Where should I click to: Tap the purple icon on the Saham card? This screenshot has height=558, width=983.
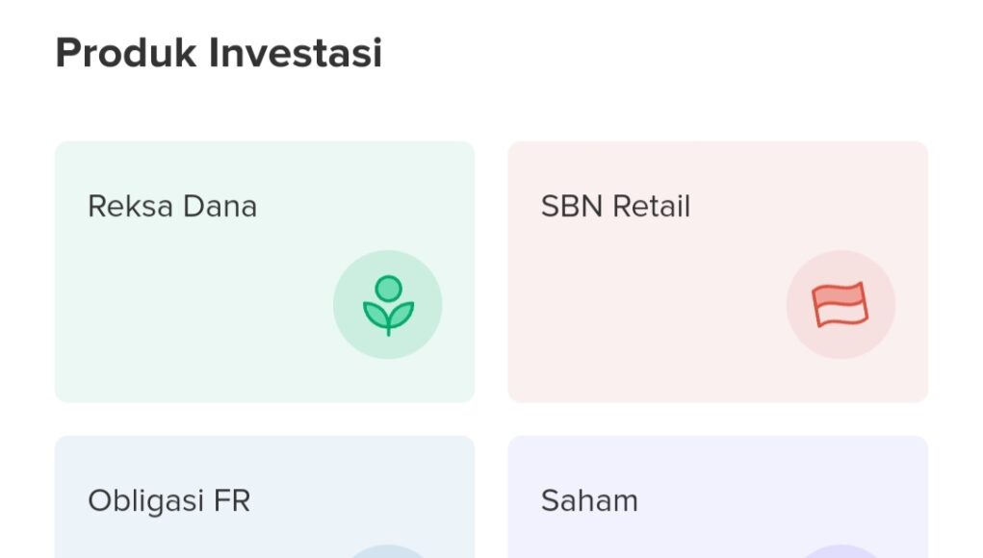pos(841,554)
